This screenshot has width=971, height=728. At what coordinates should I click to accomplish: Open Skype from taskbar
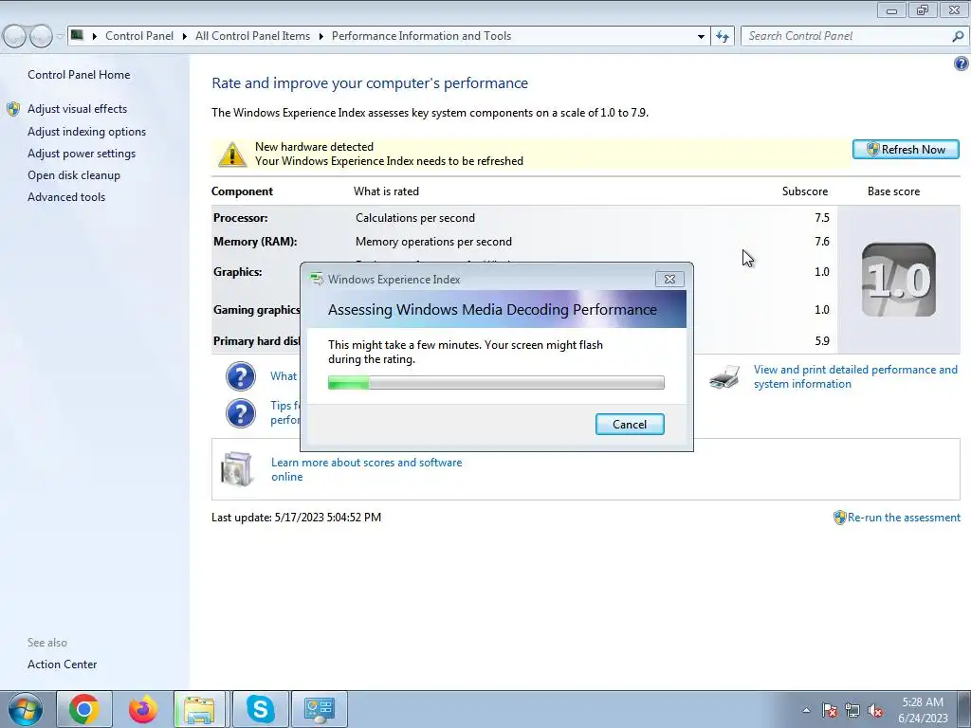pos(260,709)
